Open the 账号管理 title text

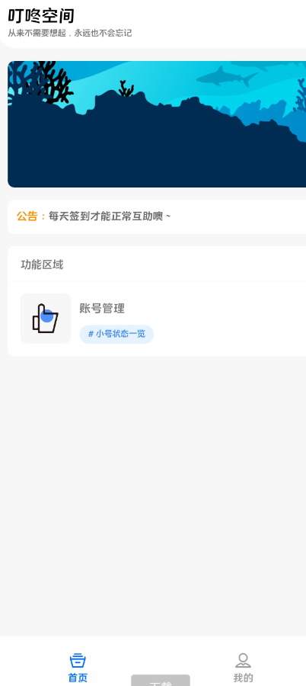click(x=102, y=309)
